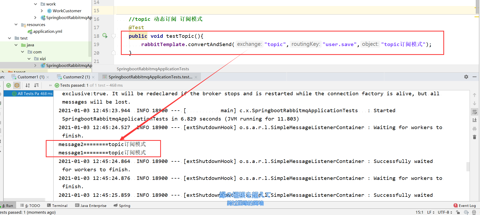Select SpringbootRabbitmqApplicationTests in project tree
Viewport: 480px width, 215px height.
point(67,65)
